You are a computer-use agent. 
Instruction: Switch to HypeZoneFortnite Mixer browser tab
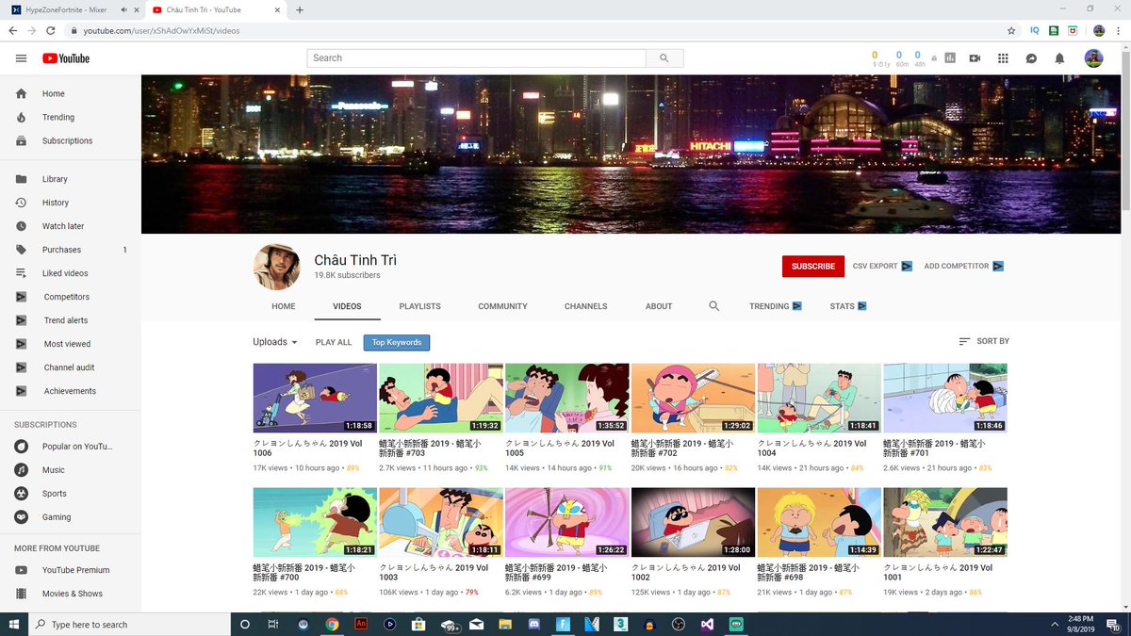click(71, 9)
